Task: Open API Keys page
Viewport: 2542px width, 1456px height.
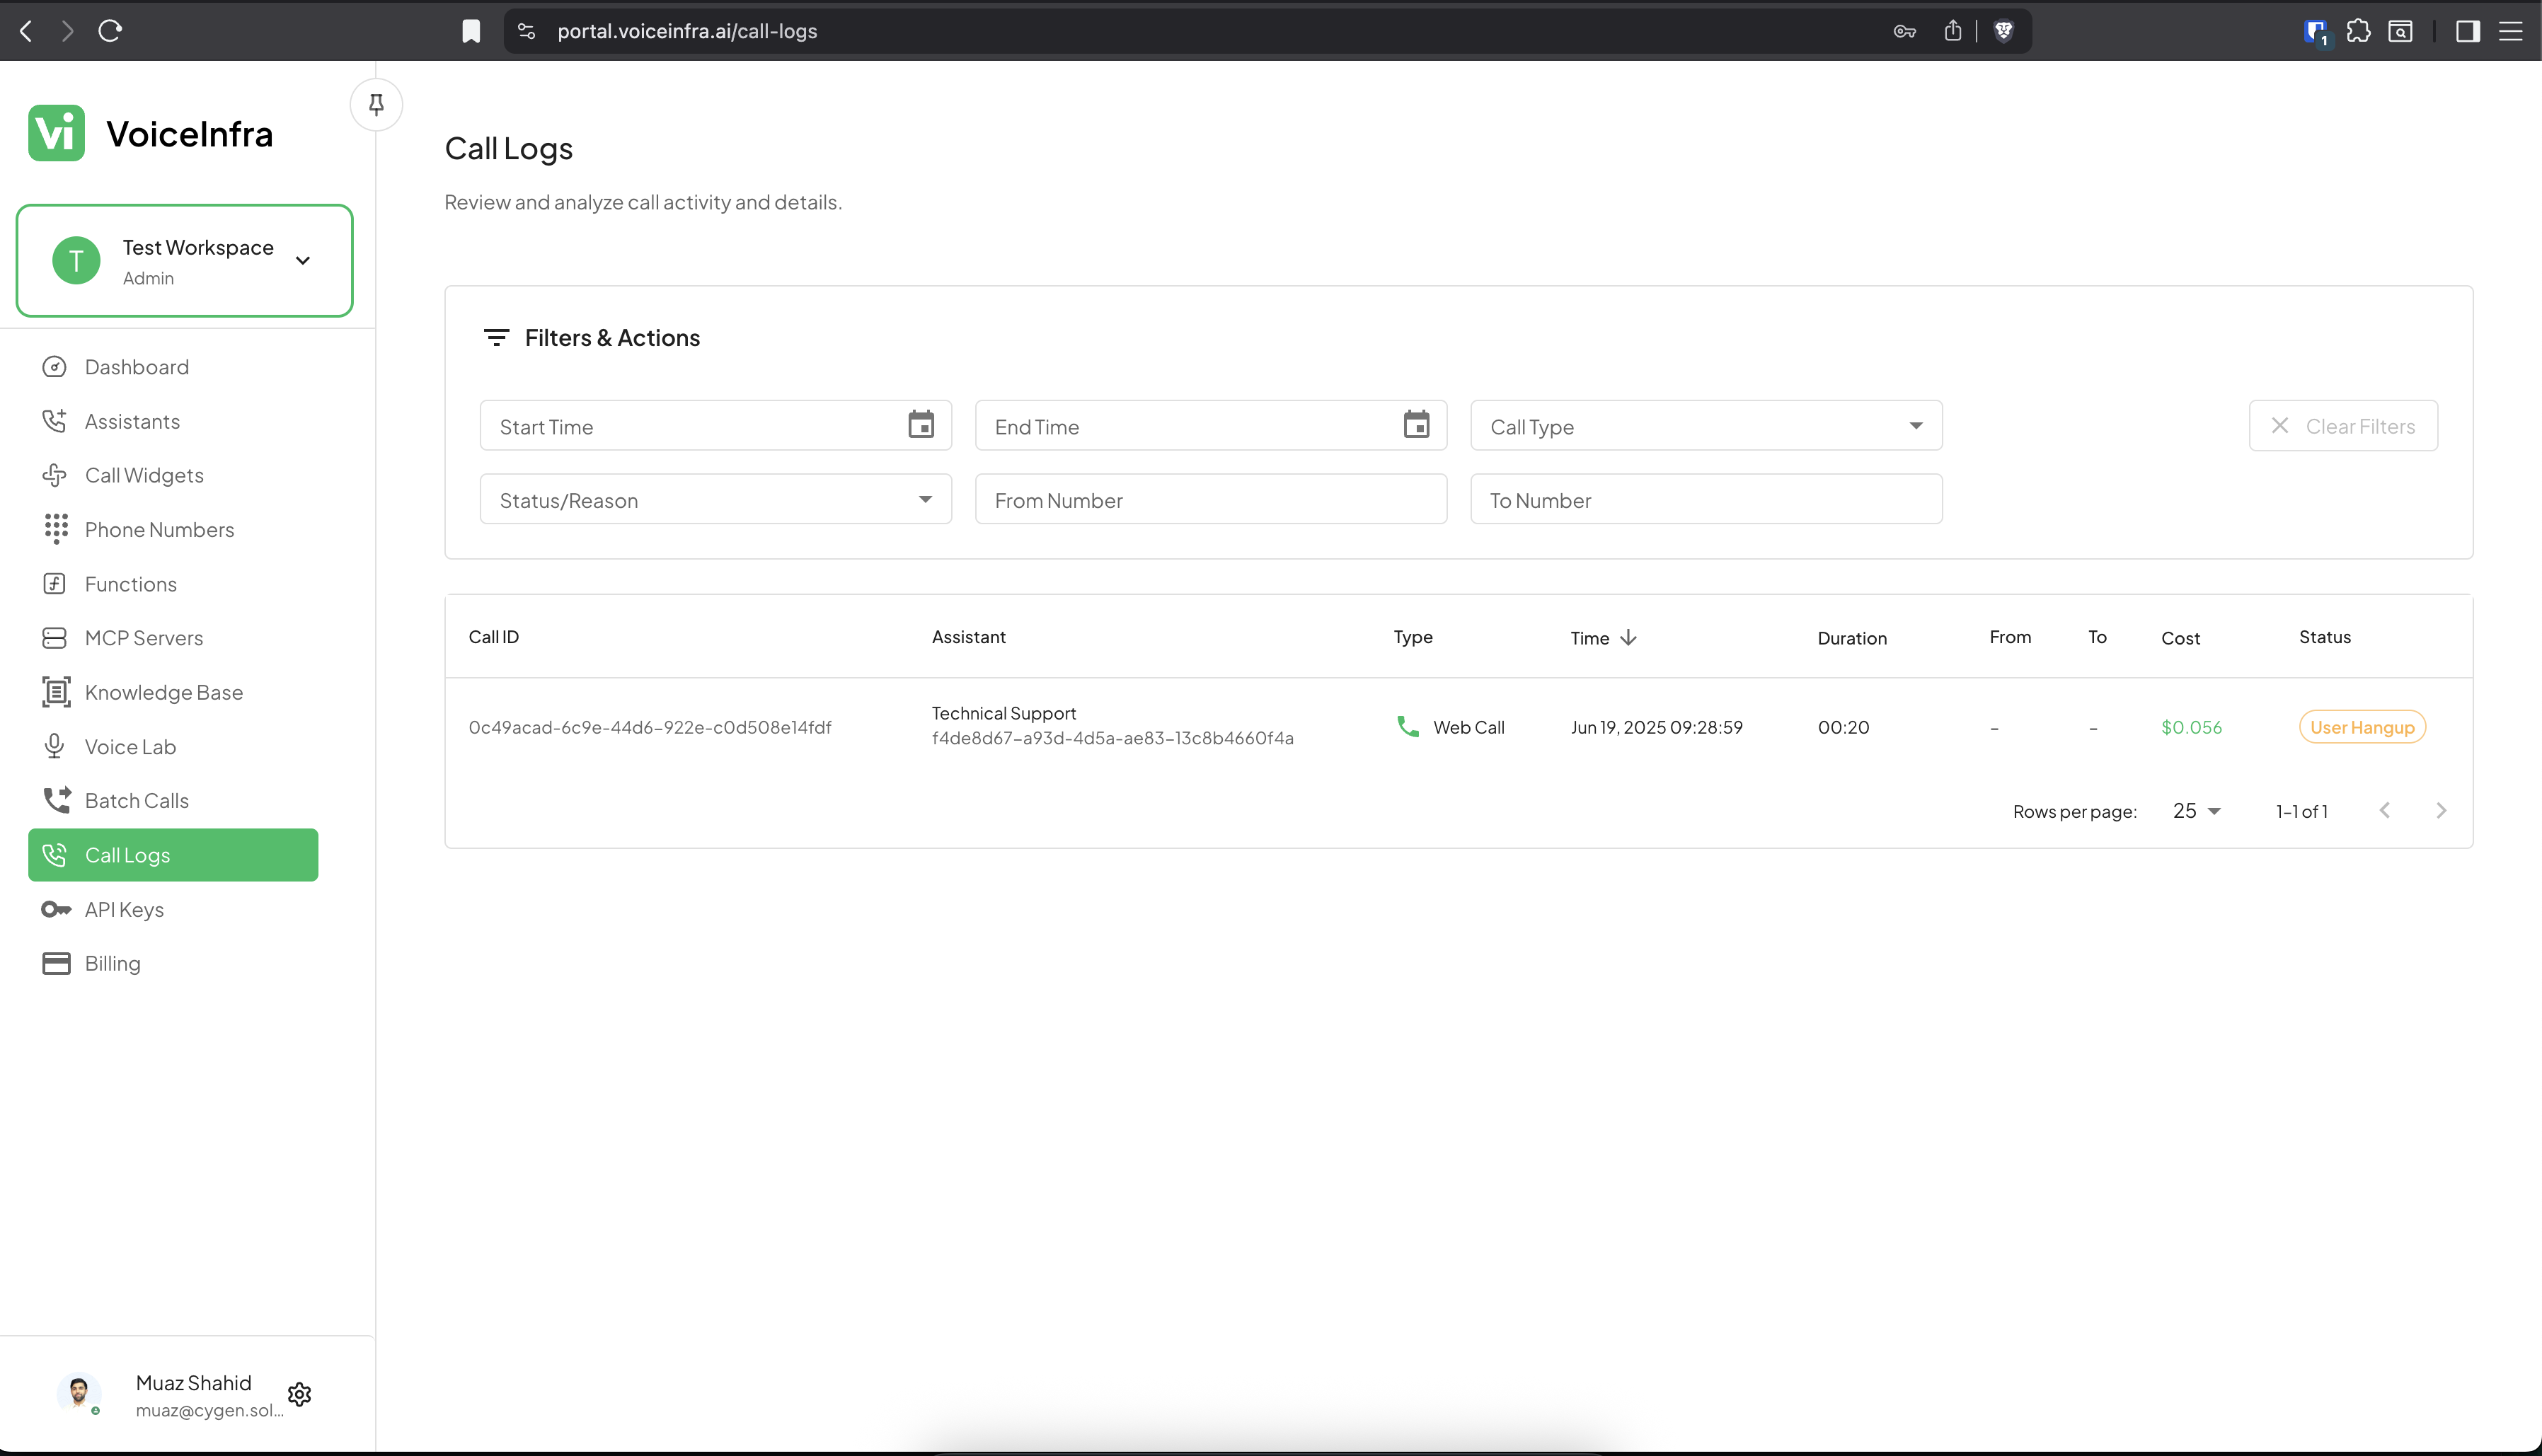Action: click(x=173, y=909)
